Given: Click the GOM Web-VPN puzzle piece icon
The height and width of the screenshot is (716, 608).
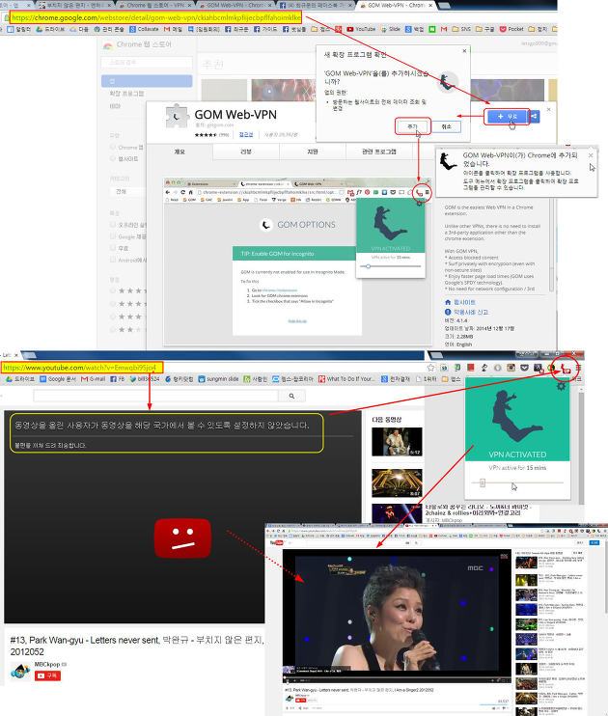Looking at the screenshot, I should point(177,116).
